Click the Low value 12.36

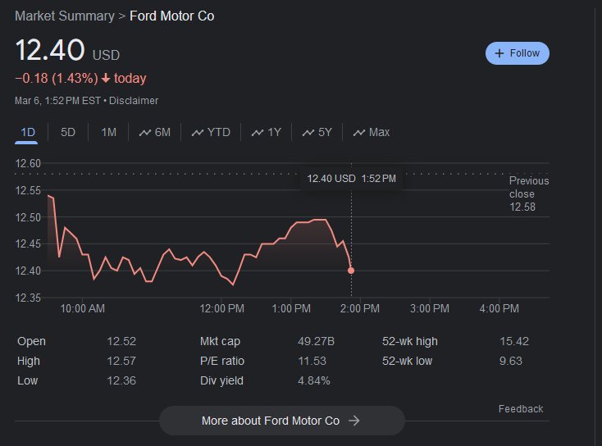121,380
